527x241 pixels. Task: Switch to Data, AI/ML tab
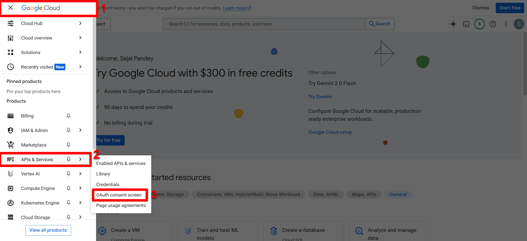pyautogui.click(x=326, y=194)
